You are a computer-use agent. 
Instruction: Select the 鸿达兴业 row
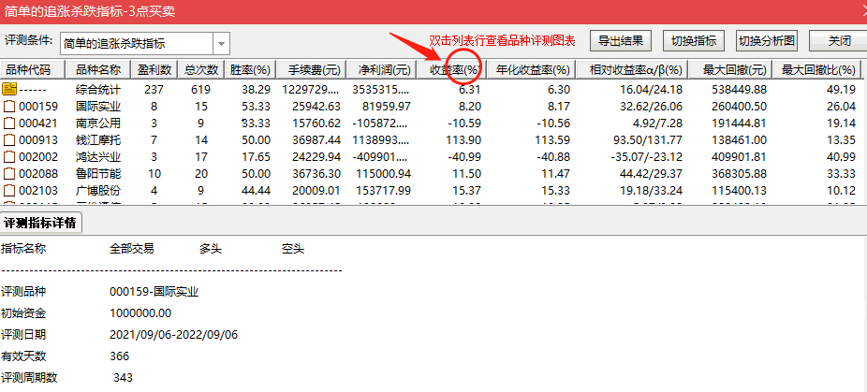(432, 157)
